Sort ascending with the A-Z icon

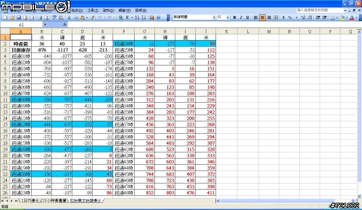pos(137,17)
